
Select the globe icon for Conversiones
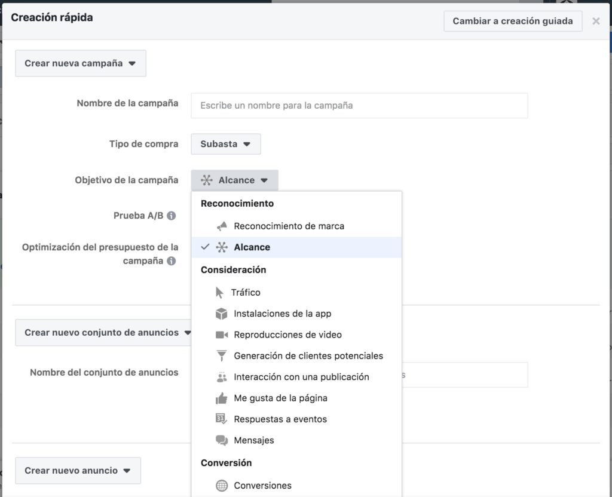222,486
